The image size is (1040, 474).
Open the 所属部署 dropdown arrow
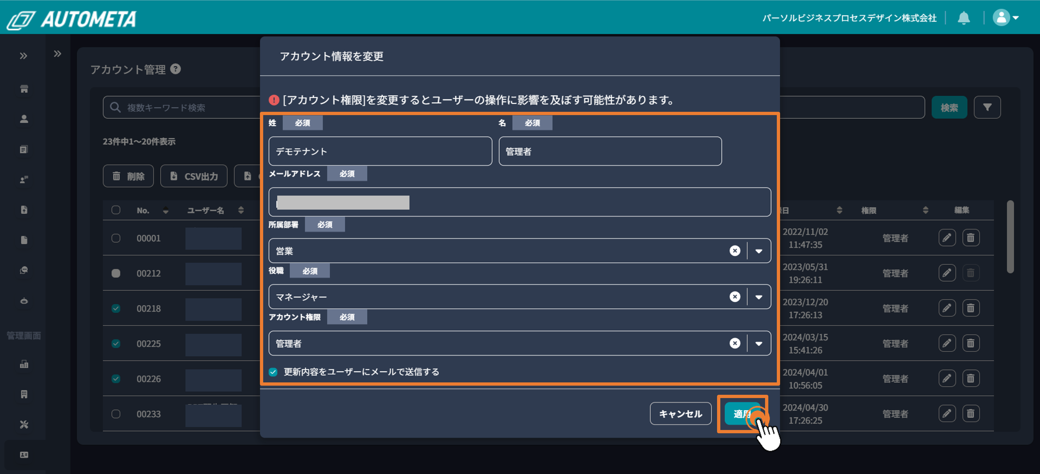[x=759, y=251]
